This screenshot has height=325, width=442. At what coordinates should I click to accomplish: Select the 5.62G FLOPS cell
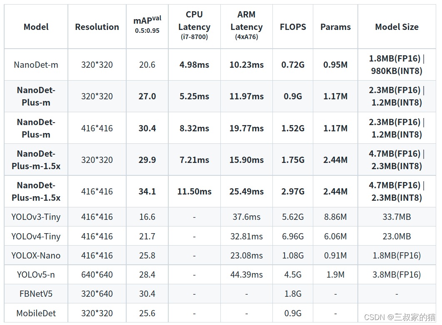coord(293,217)
